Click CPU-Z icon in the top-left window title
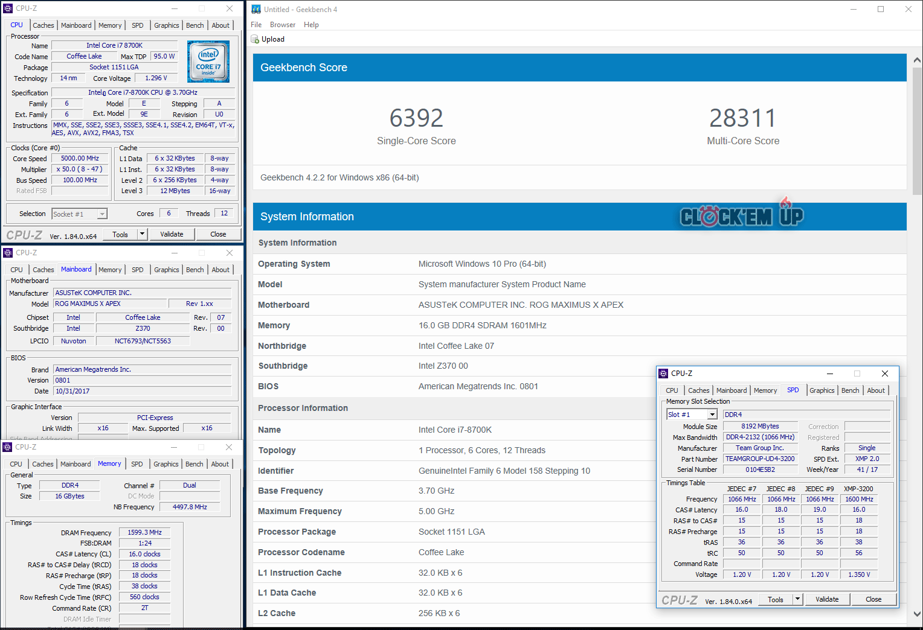Image resolution: width=923 pixels, height=630 pixels. 8,8
